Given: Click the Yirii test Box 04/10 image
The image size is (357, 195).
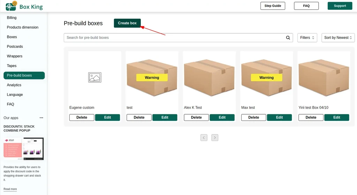Looking at the screenshot, I should point(324,77).
